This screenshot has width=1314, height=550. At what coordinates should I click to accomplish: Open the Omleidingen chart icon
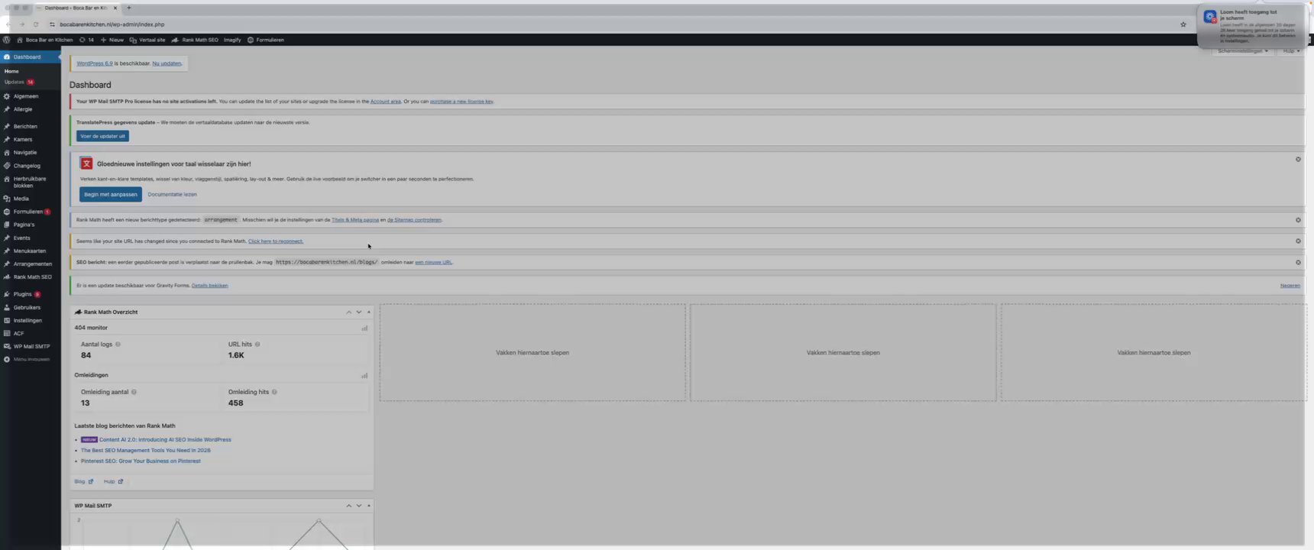click(x=364, y=376)
